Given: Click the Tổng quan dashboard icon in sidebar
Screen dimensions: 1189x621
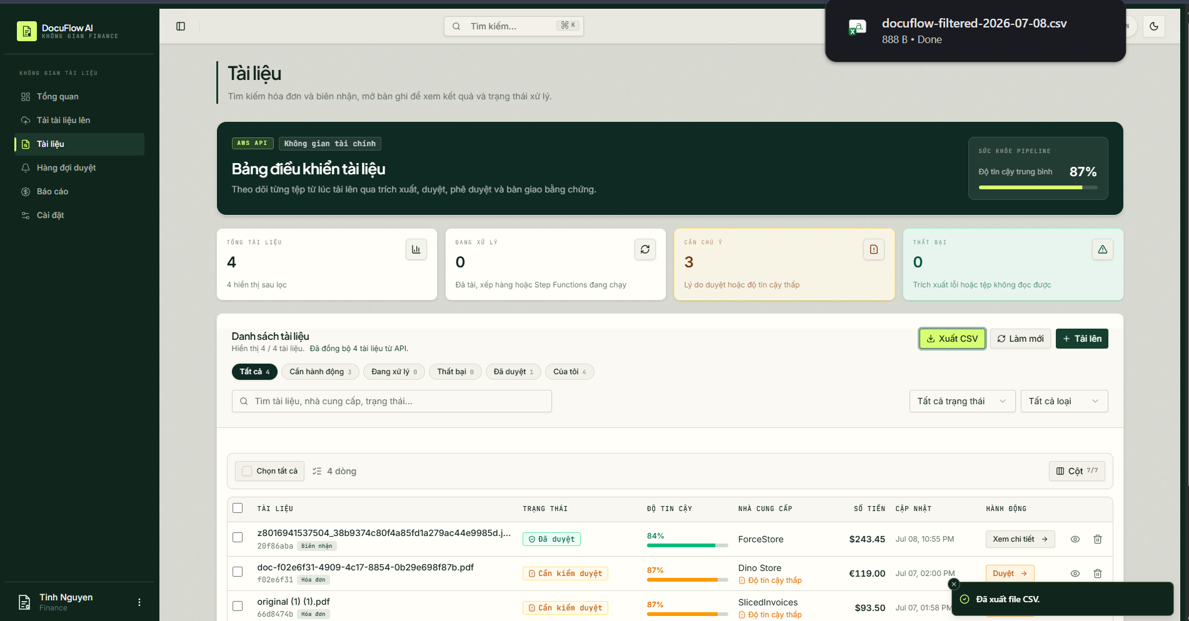Looking at the screenshot, I should 26,97.
